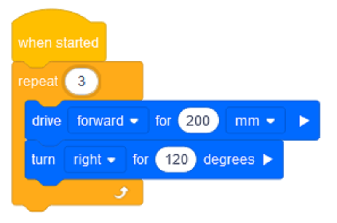The height and width of the screenshot is (223, 337).
Task: Click the word "for" in the drive block
Action: (163, 121)
